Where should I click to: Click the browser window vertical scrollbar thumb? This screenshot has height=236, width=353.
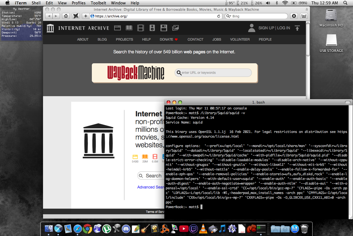[308, 39]
